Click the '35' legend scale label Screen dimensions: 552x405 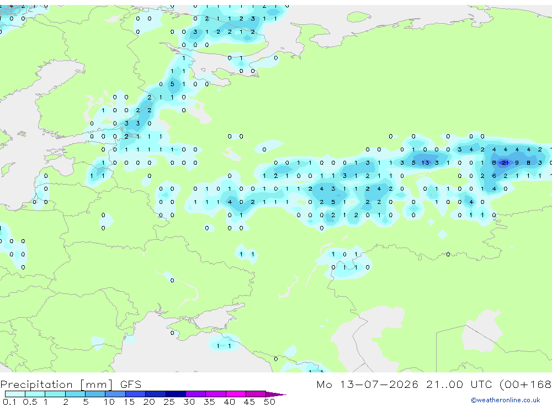tap(209, 402)
